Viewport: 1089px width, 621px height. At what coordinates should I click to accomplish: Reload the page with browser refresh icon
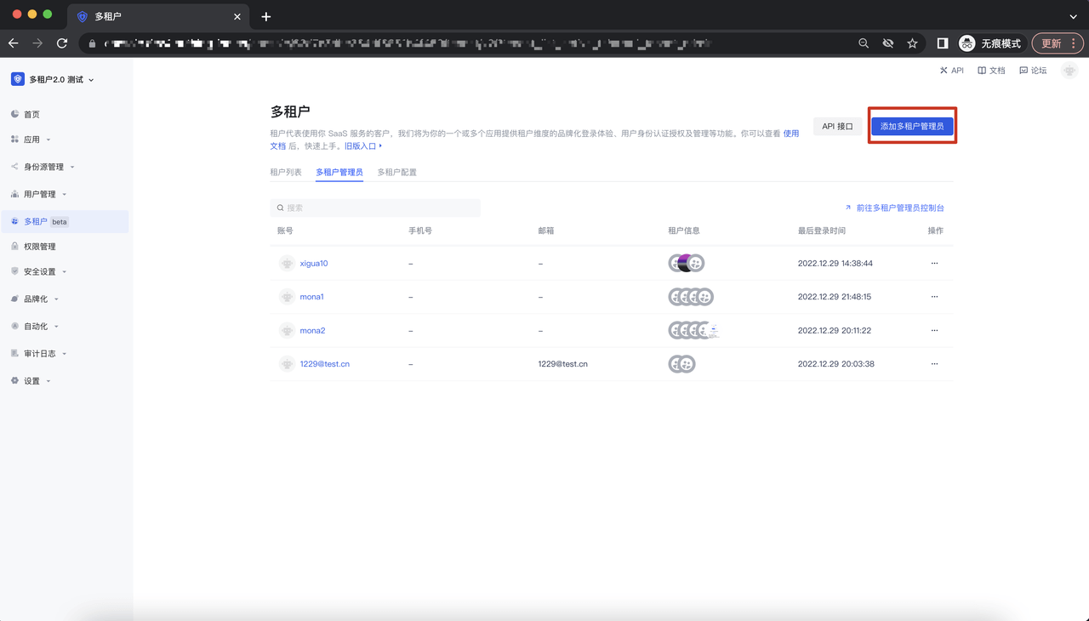pyautogui.click(x=62, y=43)
